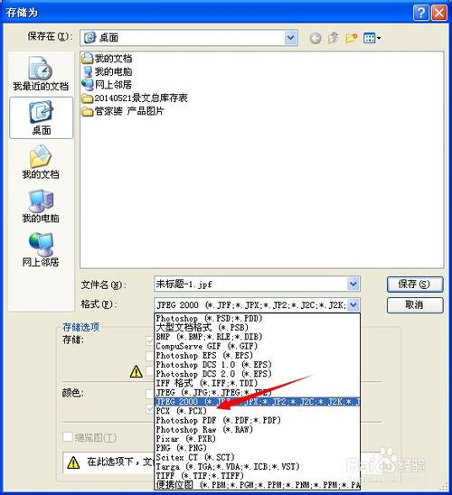The width and height of the screenshot is (452, 495).
Task: Create a new folder icon
Action: (352, 38)
